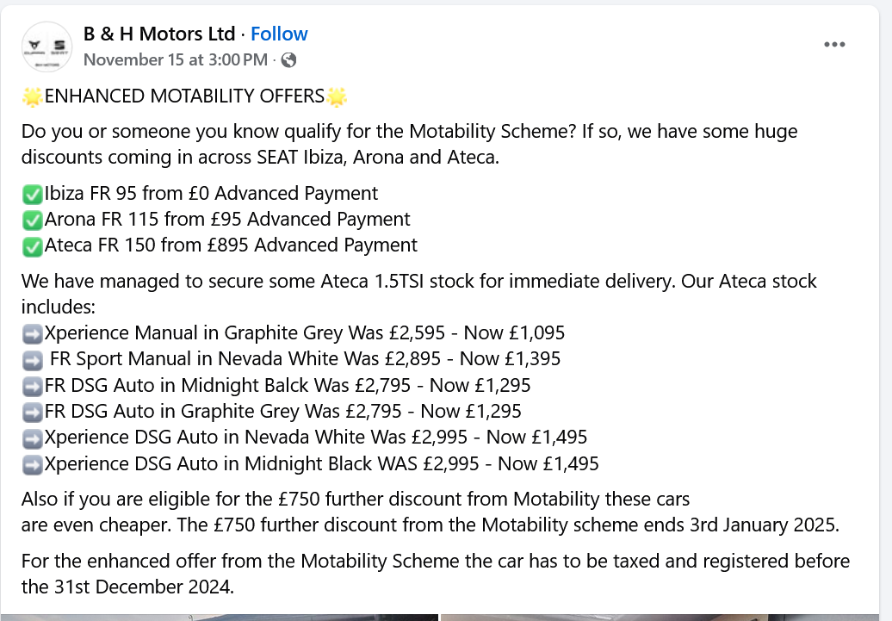Click arrow icon beside FR DSG Auto Graphite Grey
This screenshot has height=621, width=892.
click(33, 412)
